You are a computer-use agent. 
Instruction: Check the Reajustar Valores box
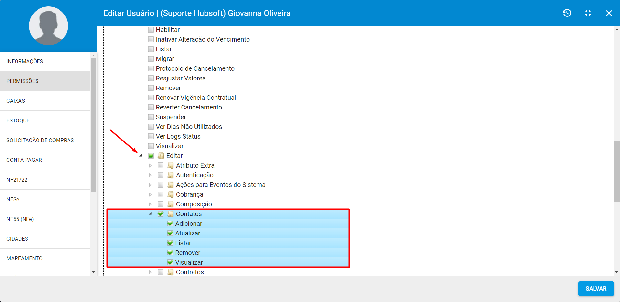[151, 78]
